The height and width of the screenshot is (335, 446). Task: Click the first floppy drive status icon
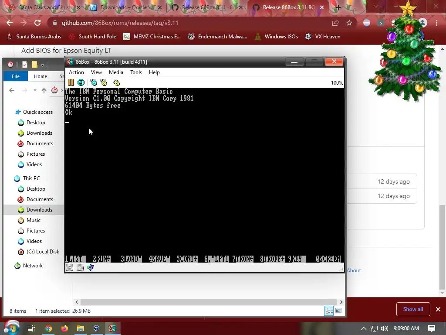pos(70,267)
